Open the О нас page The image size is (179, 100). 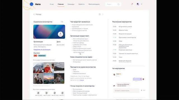pyautogui.click(x=52, y=4)
